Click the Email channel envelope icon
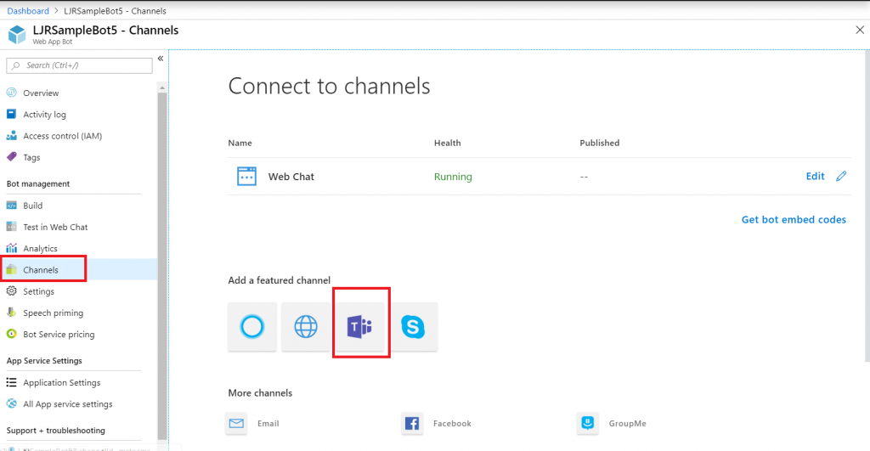Image resolution: width=870 pixels, height=451 pixels. (236, 423)
